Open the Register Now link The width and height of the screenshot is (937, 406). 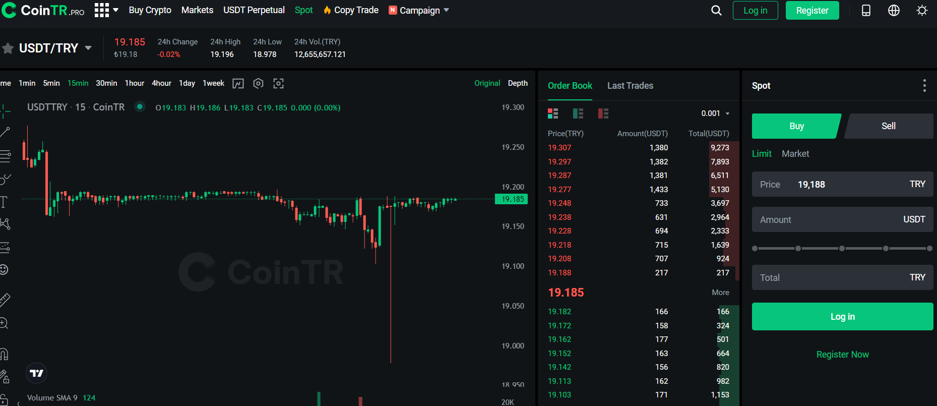842,355
